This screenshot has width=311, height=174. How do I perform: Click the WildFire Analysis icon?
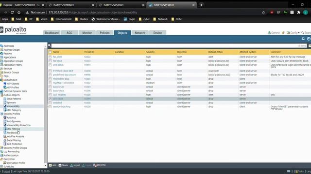click(5, 136)
